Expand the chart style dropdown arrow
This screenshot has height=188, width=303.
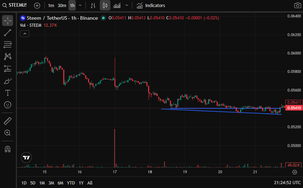127,5
